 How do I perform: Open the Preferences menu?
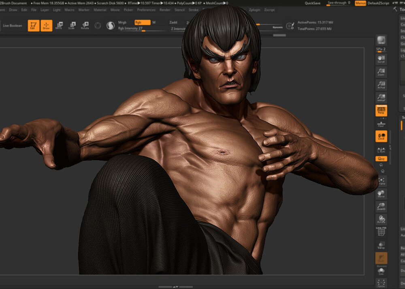click(146, 10)
